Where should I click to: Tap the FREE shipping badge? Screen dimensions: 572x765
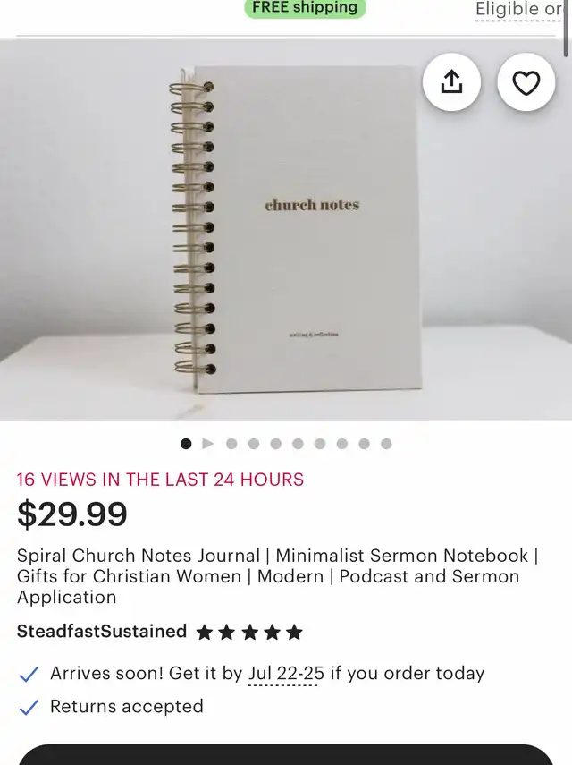[305, 8]
